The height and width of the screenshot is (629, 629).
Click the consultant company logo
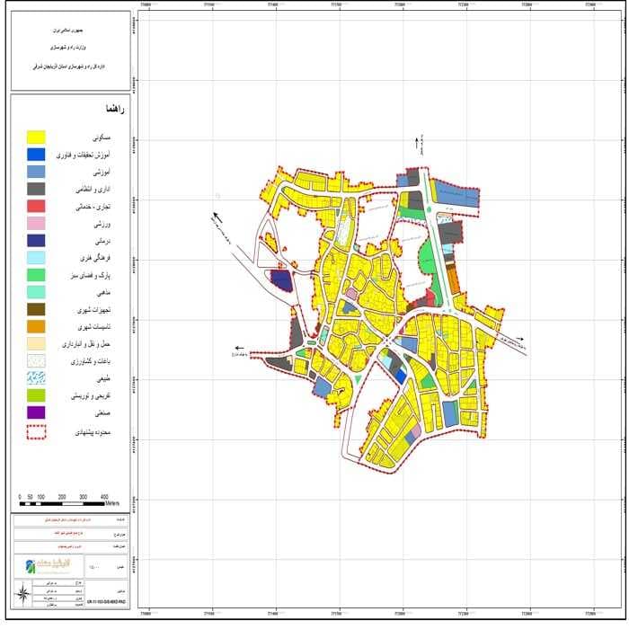pyautogui.click(x=49, y=565)
